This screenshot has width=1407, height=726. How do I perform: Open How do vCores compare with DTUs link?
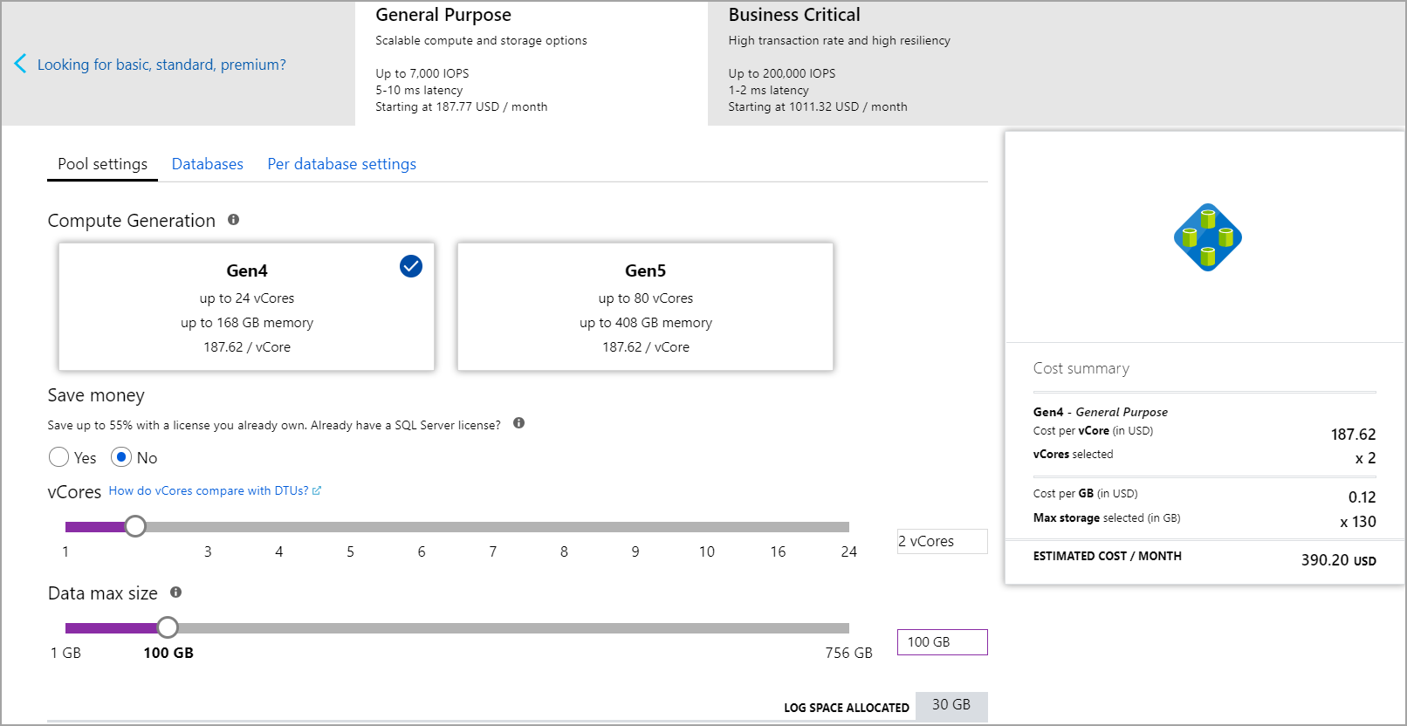pyautogui.click(x=209, y=491)
